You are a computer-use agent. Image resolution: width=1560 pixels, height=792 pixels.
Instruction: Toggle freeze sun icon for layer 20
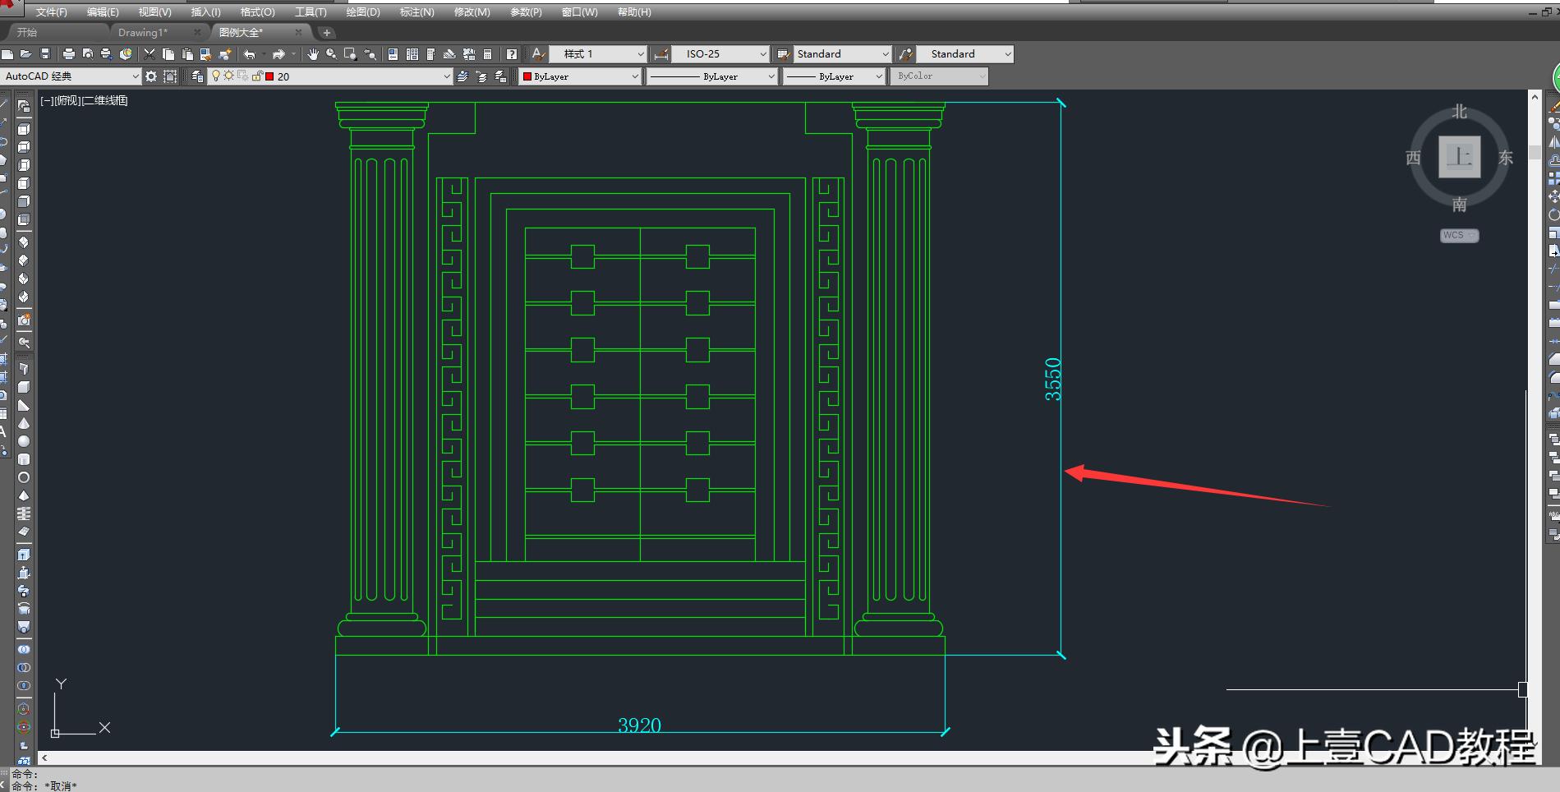[x=229, y=76]
